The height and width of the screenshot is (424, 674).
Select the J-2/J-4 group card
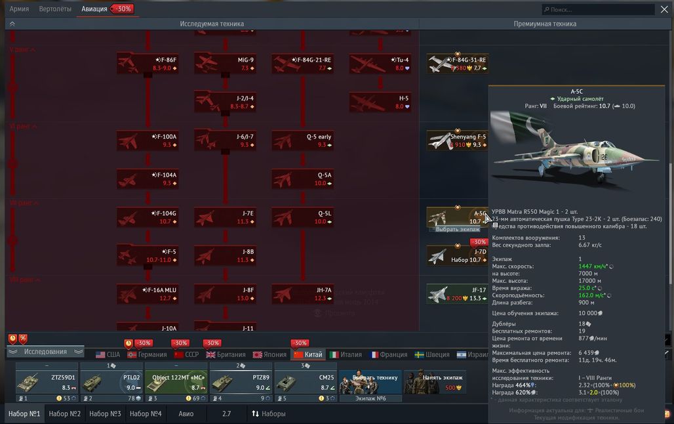225,102
